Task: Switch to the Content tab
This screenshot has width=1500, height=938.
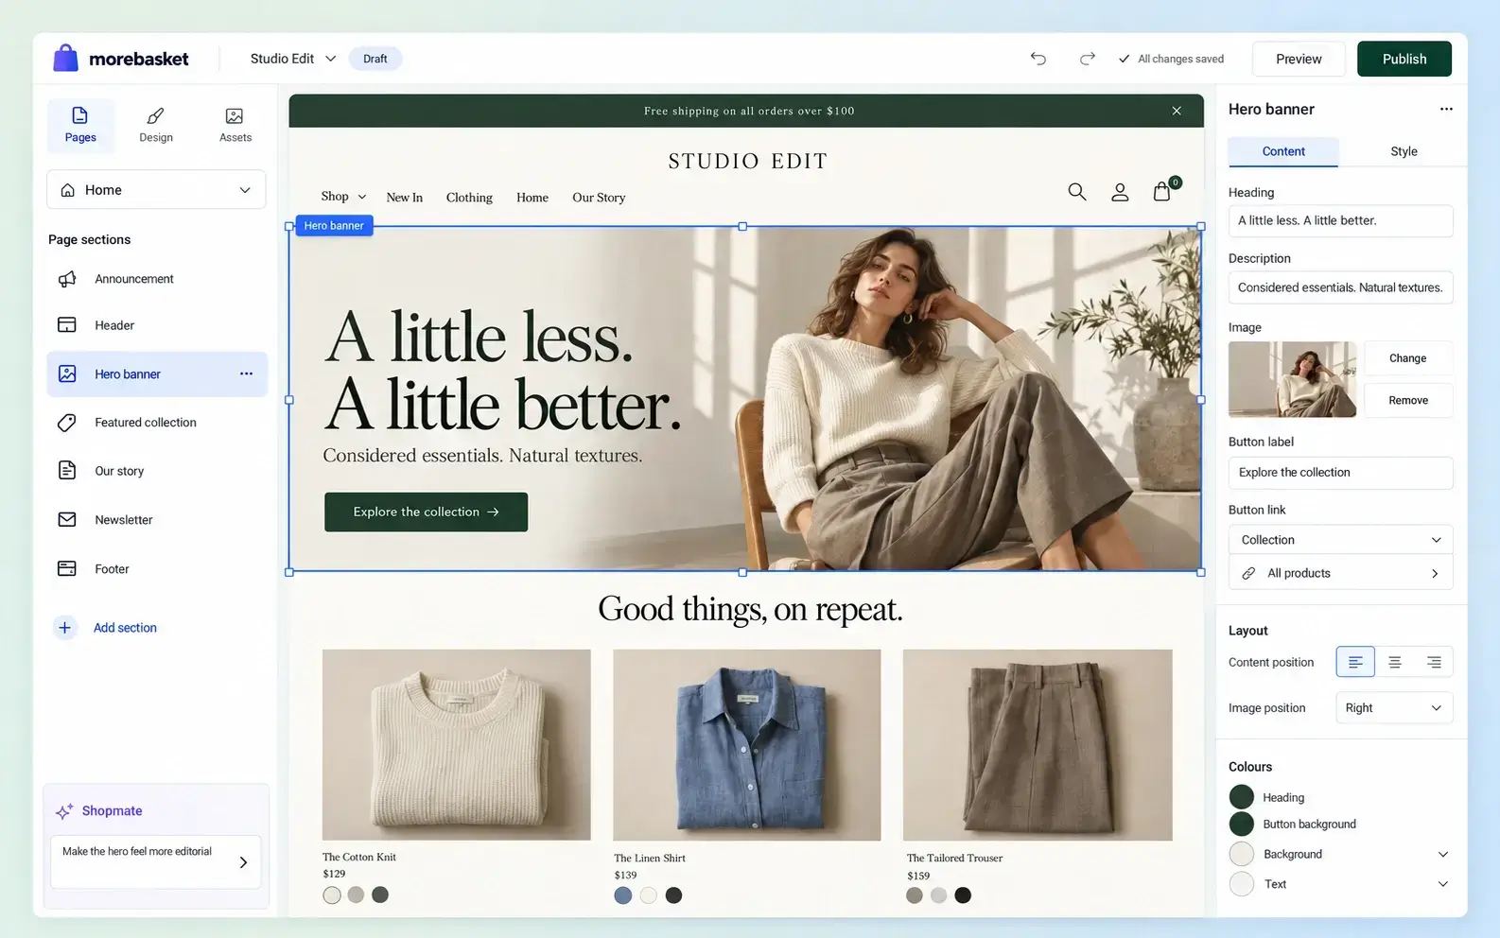Action: (x=1283, y=151)
